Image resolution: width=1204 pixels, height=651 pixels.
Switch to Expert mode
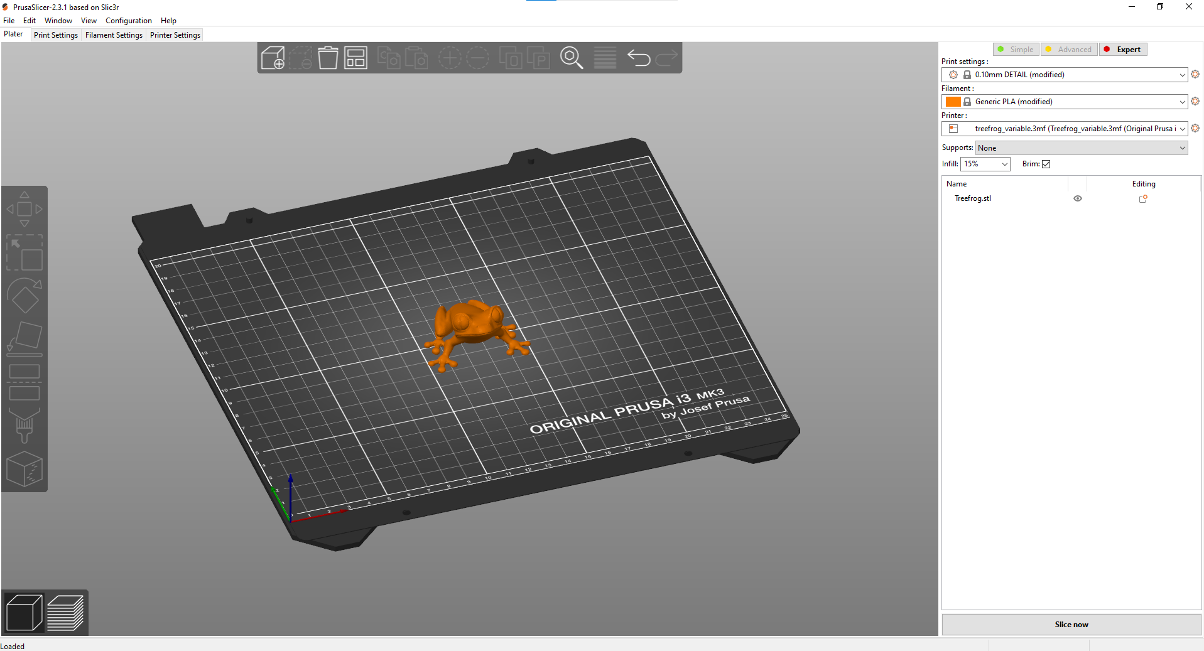coord(1123,50)
